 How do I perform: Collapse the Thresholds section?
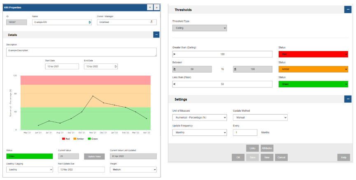coord(348,9)
